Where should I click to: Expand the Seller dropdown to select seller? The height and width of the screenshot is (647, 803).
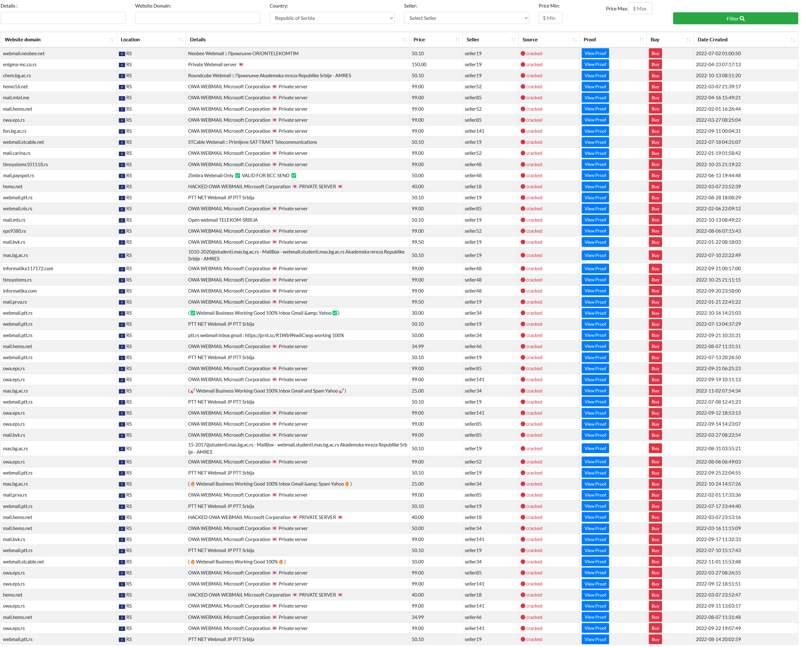coord(467,18)
